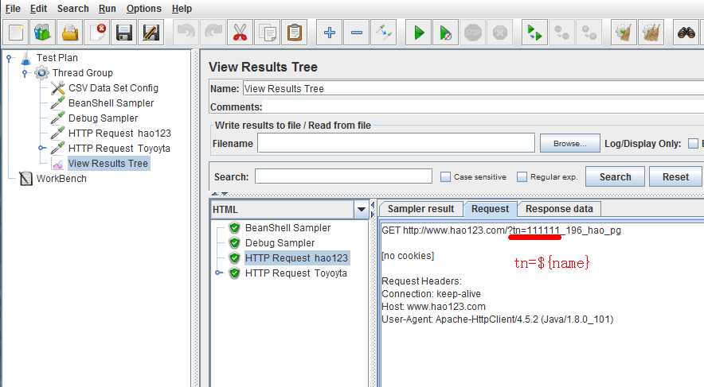Expand HTTP Request Toyoyta in the test plan tree
The height and width of the screenshot is (387, 704).
coord(41,148)
